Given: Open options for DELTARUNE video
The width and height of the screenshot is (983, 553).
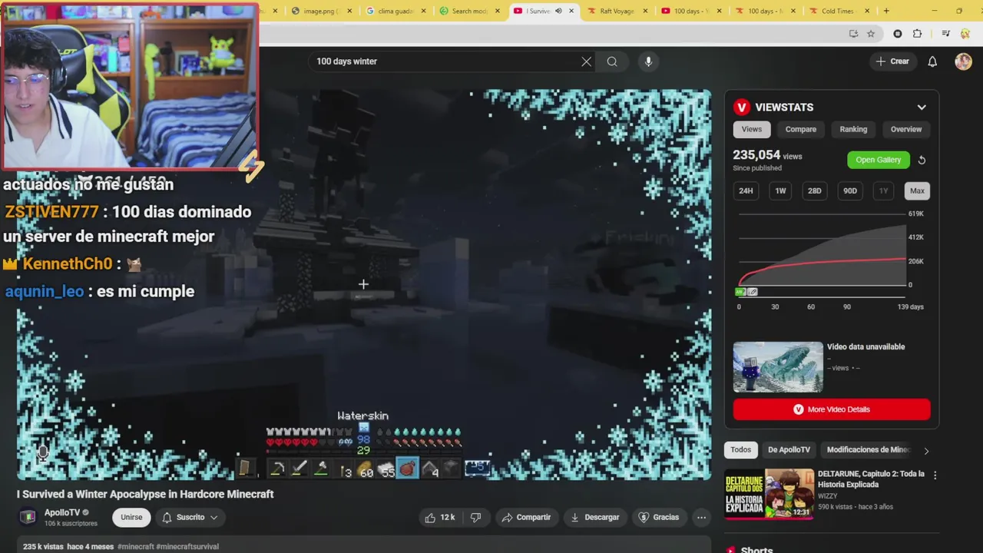Looking at the screenshot, I should pos(935,475).
